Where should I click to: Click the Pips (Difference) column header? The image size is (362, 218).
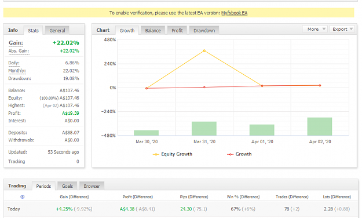pos(194,197)
